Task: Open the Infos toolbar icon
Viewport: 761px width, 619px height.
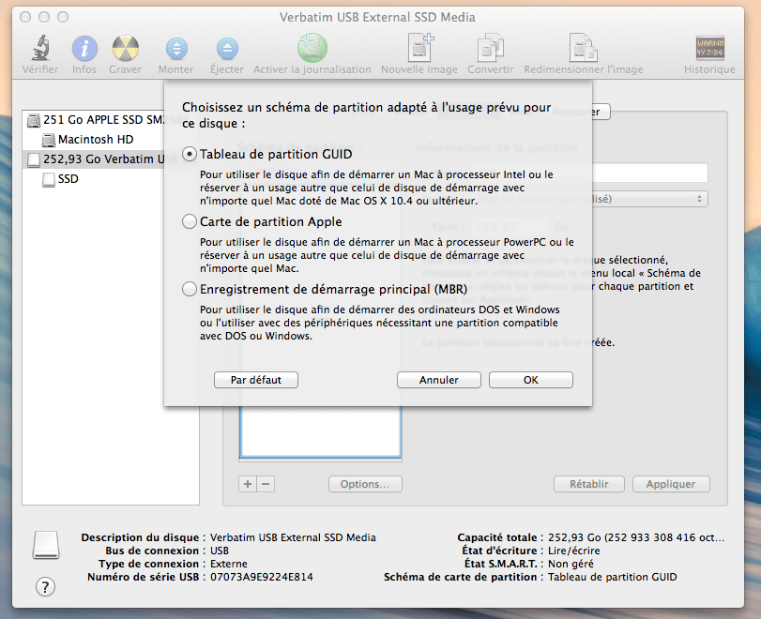Action: (84, 49)
